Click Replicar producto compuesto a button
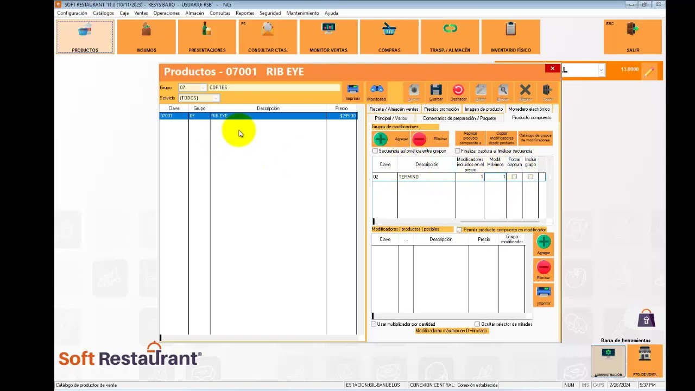 tap(470, 138)
